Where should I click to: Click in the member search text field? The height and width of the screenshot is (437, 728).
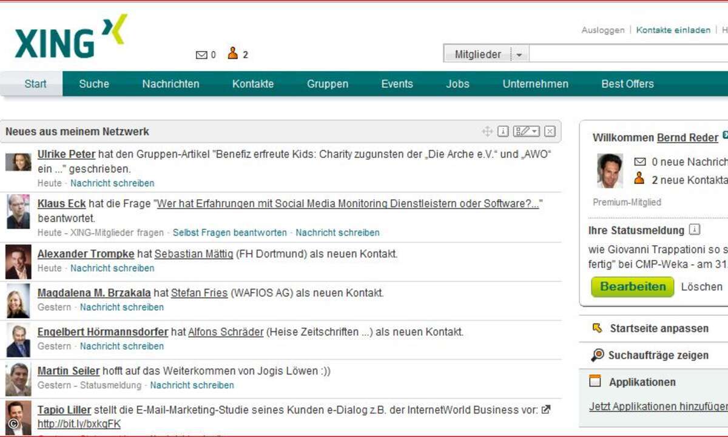(628, 55)
